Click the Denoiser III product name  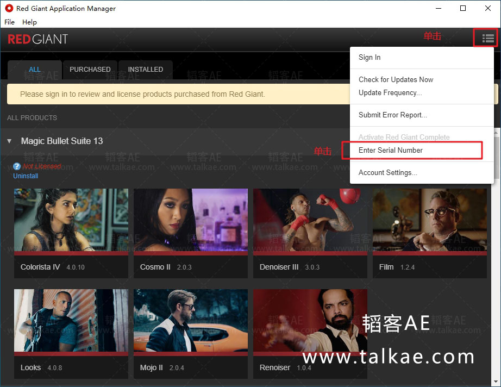[279, 267]
